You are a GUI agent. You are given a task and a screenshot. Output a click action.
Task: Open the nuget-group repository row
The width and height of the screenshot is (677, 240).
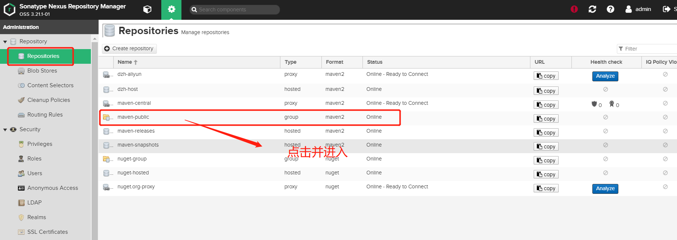point(387,160)
